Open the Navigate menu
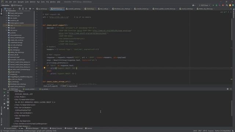The width and height of the screenshot is (235, 132). coord(21,2)
